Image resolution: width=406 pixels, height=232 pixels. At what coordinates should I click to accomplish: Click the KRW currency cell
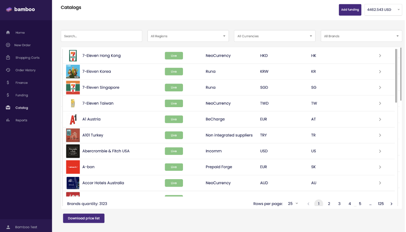(264, 72)
